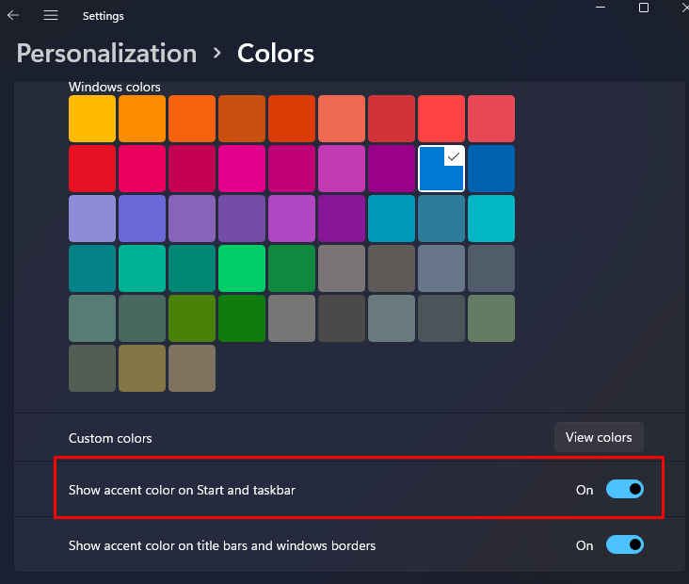The image size is (689, 584).
Task: Select the lavender swatch starting third row
Action: pyautogui.click(x=92, y=219)
